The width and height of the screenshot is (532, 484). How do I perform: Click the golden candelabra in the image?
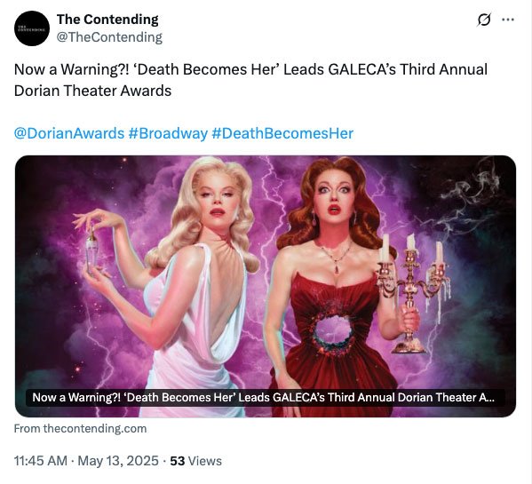tap(414, 293)
